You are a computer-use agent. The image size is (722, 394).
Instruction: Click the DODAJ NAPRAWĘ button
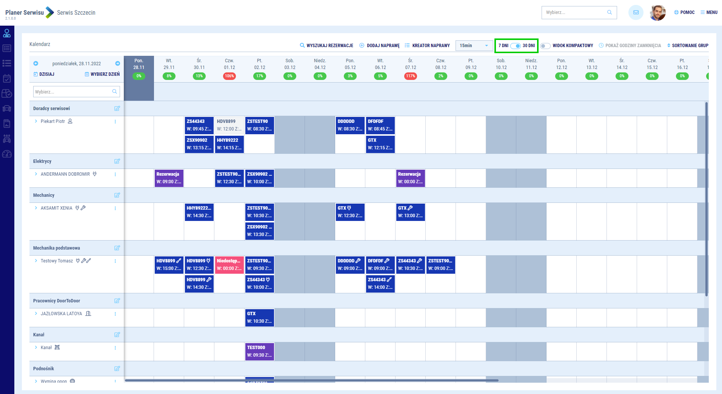(x=379, y=46)
